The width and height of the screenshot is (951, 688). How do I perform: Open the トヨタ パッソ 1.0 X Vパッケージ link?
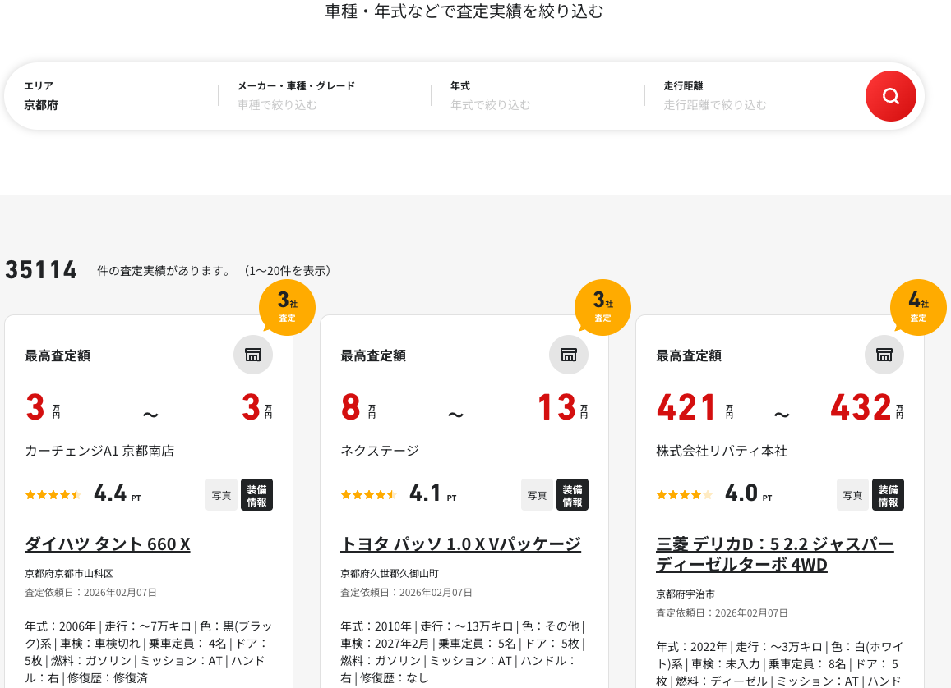click(x=460, y=544)
